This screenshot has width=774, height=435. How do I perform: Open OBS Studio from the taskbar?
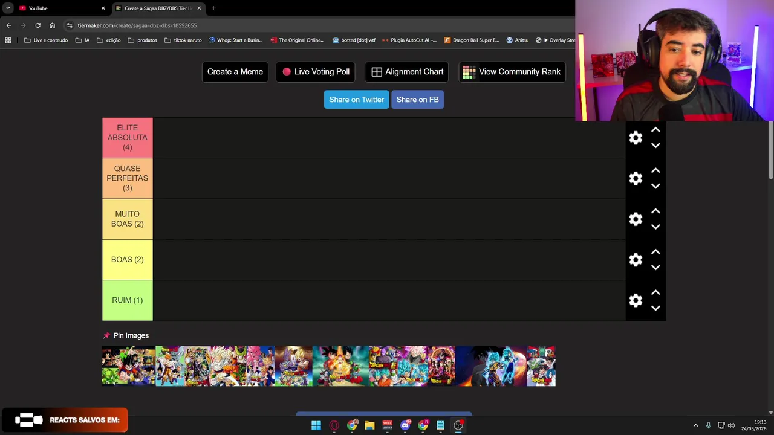coord(458,425)
